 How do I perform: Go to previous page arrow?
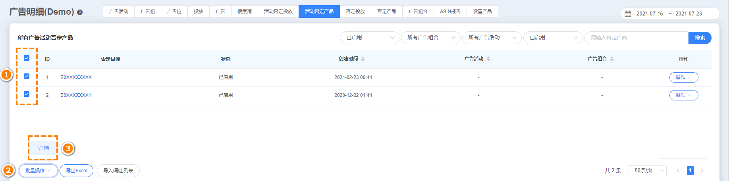678,171
